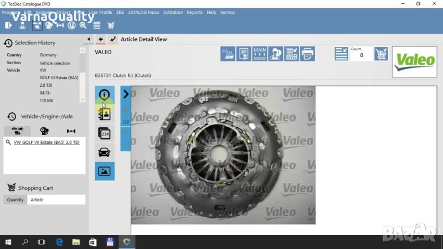Select the vehicle search tab
The width and height of the screenshot is (443, 249).
(17, 131)
